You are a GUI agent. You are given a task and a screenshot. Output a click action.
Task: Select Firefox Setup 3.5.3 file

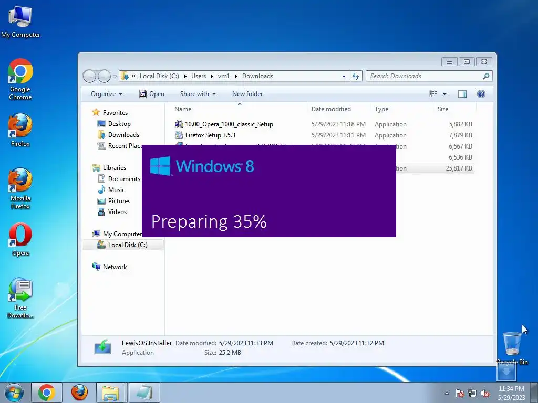(210, 135)
